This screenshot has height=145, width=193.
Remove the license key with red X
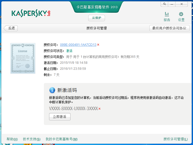[x=98, y=45]
